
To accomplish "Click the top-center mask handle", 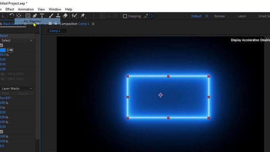I will pyautogui.click(x=168, y=76).
